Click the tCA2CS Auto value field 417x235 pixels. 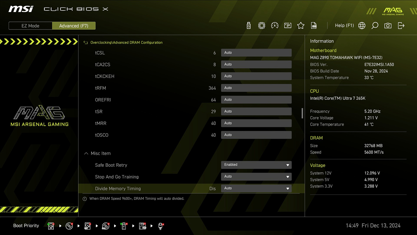[x=256, y=64]
